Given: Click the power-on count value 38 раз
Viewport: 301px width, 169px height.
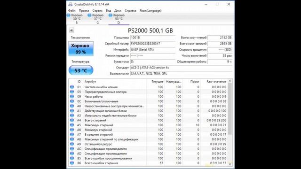Looking at the screenshot, I should 220,55.
